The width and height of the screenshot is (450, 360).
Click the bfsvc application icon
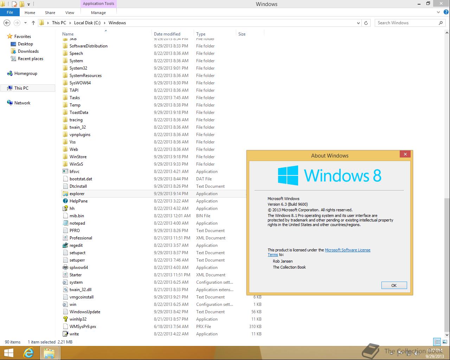(x=65, y=172)
